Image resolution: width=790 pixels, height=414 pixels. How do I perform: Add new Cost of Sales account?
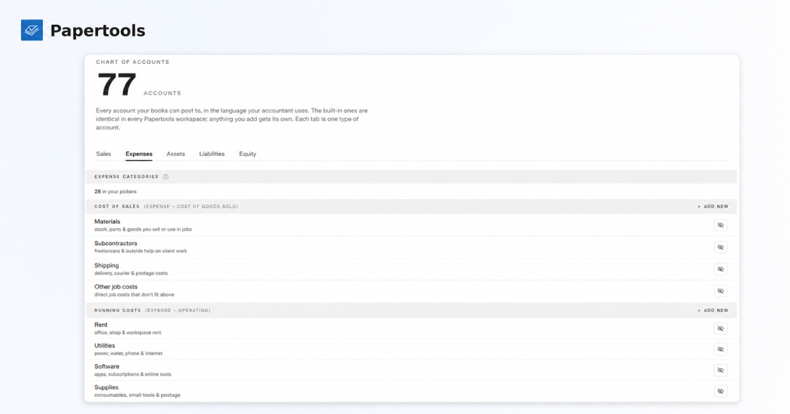(x=713, y=206)
